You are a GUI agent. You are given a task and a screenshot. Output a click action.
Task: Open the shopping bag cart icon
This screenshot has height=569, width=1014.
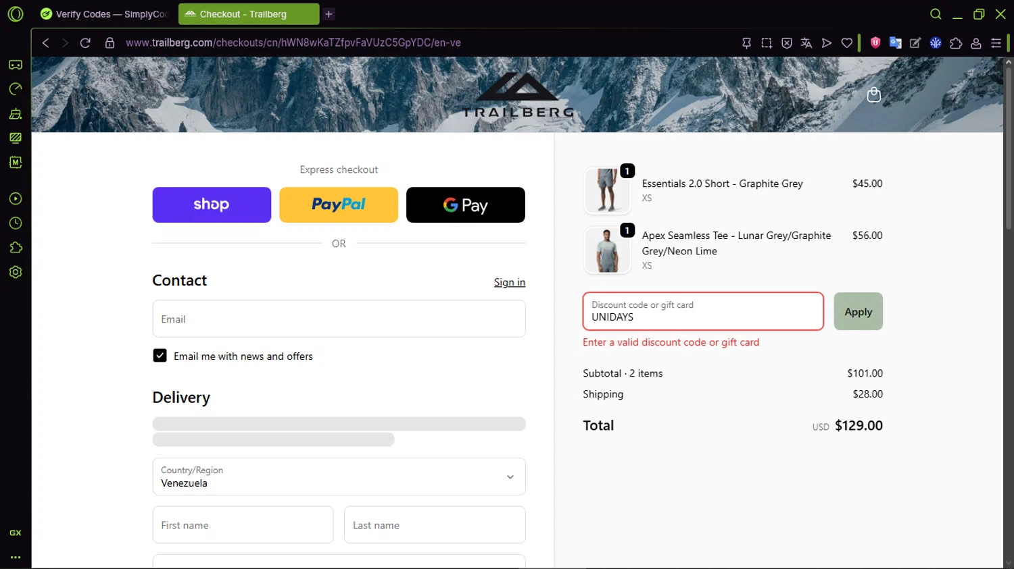[x=873, y=94]
